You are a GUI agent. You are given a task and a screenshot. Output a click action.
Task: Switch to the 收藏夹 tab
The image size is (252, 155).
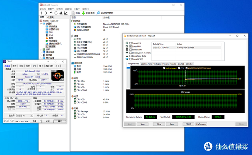pos(50,17)
